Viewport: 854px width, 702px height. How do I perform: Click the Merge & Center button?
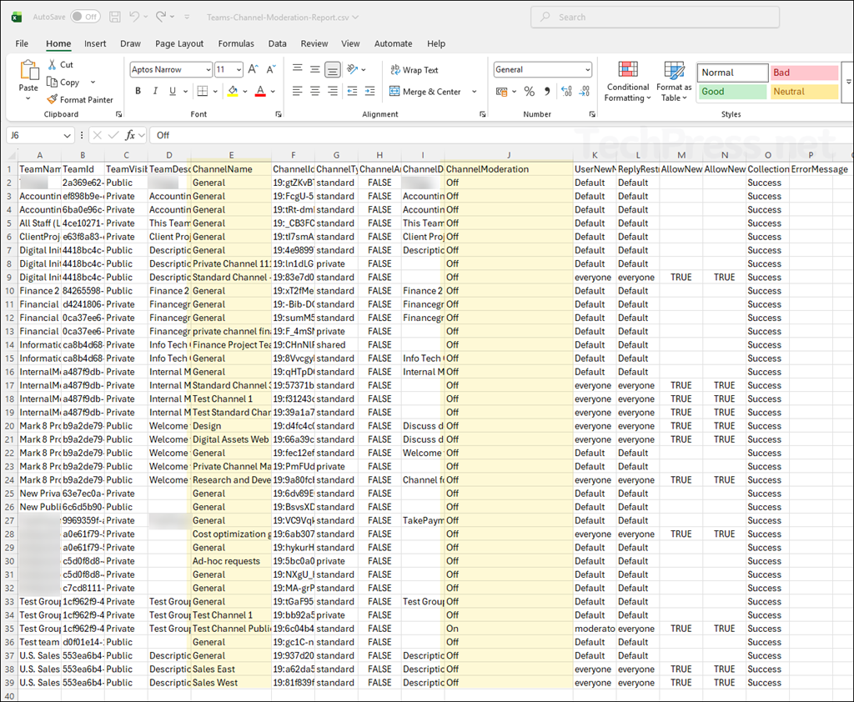(424, 92)
